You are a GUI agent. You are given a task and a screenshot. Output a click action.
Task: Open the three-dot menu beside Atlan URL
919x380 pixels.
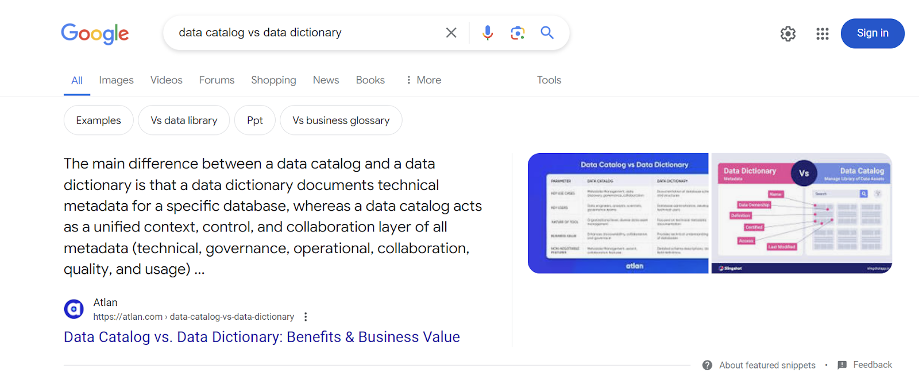point(306,317)
